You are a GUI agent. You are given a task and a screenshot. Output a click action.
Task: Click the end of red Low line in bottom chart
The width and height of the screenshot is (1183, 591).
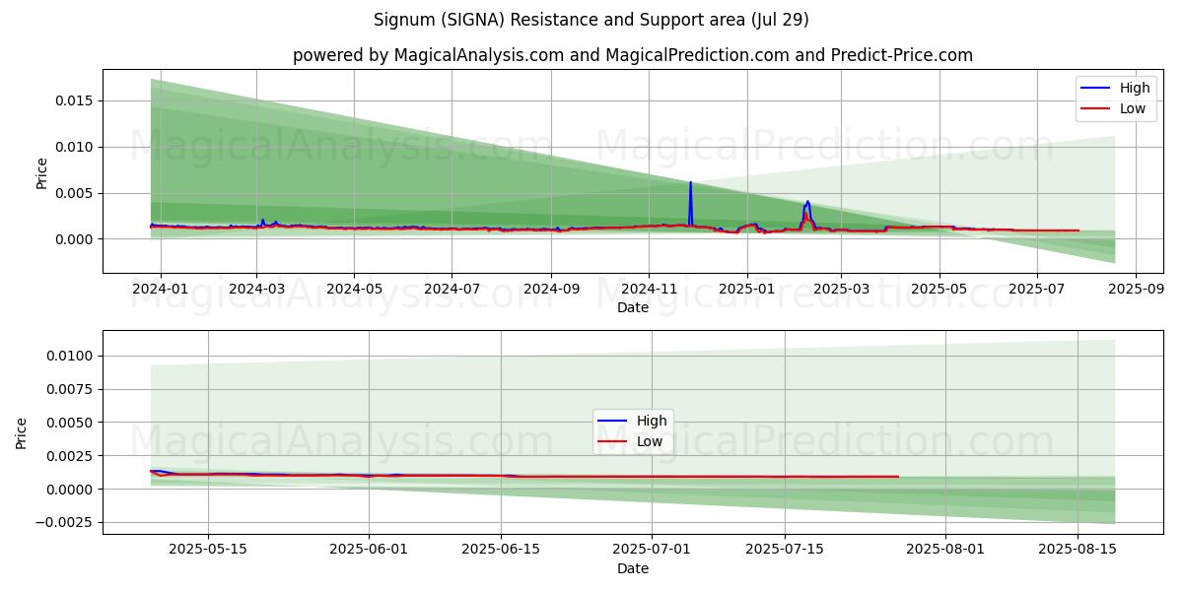click(898, 477)
